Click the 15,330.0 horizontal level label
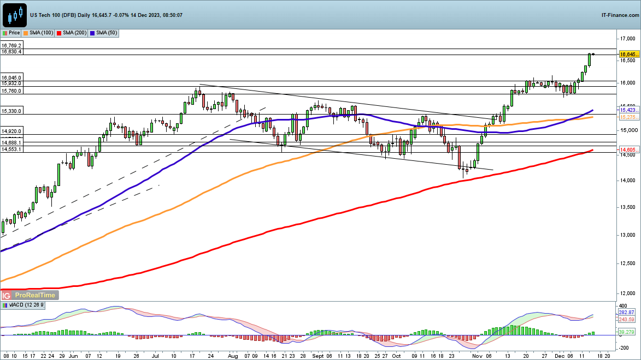 [11, 111]
